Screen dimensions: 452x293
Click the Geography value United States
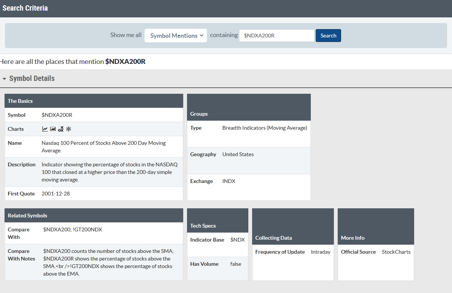click(x=238, y=154)
